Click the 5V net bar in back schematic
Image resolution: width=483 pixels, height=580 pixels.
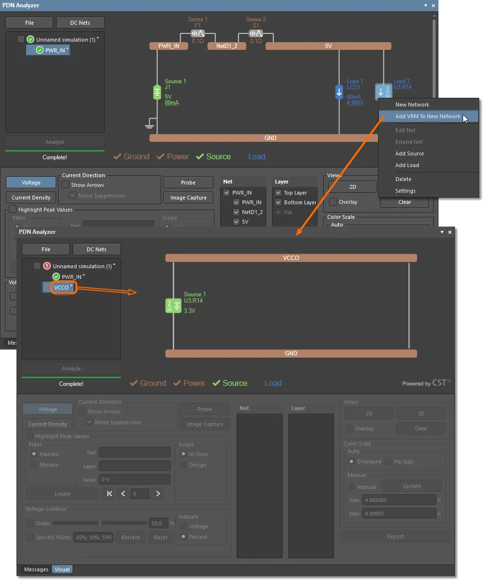[329, 46]
